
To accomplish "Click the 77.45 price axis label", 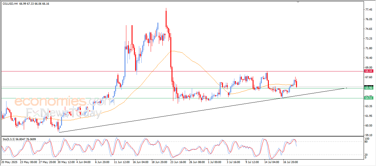I will [x=369, y=10].
